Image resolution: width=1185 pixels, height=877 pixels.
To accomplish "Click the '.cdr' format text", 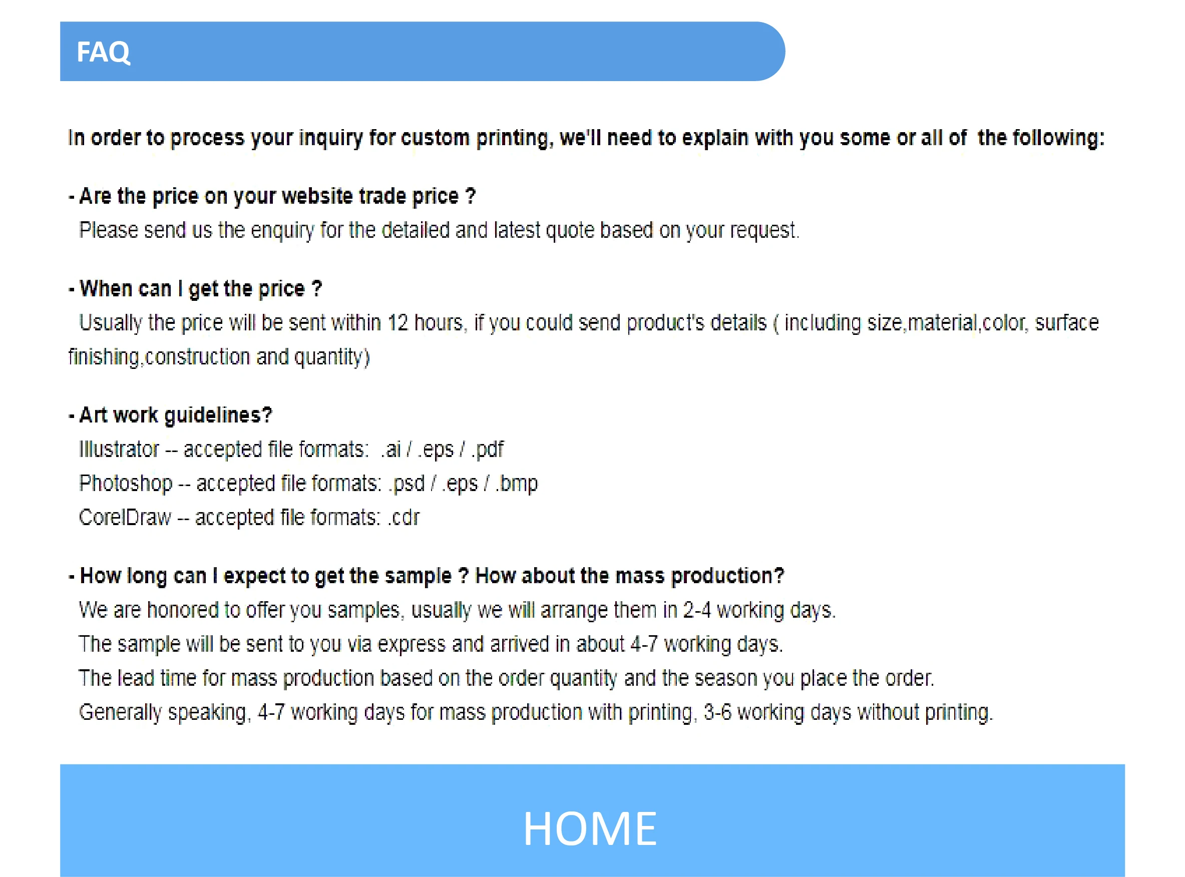I will pos(404,518).
